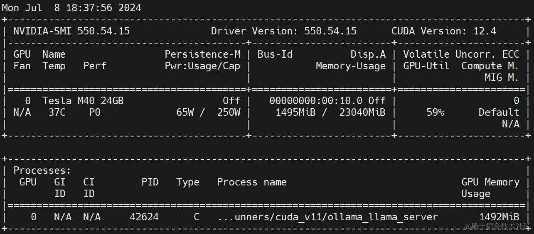
Task: Click the Tesla M40 24GB GPU name
Action: [83, 101]
